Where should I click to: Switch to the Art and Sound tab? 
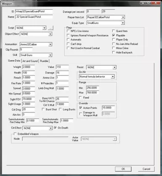[x=30, y=61]
